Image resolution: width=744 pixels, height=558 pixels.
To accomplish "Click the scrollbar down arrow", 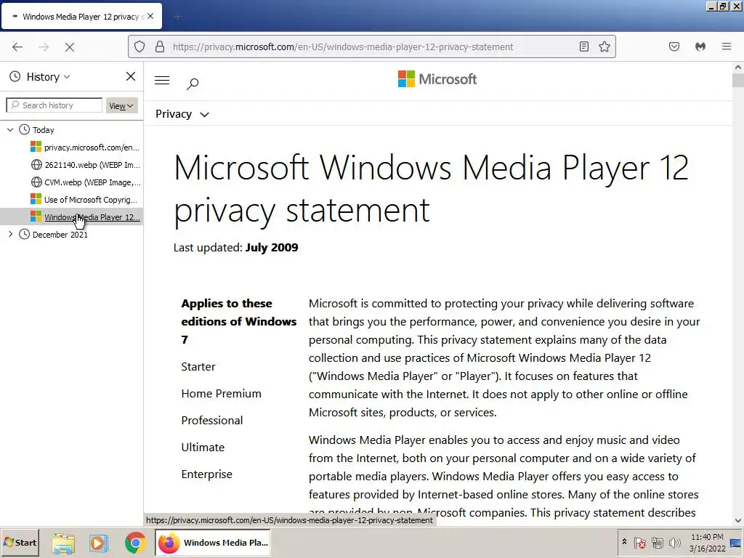I will 738,520.
